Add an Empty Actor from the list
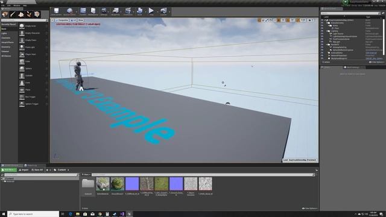The height and width of the screenshot is (217, 386). [x=34, y=26]
